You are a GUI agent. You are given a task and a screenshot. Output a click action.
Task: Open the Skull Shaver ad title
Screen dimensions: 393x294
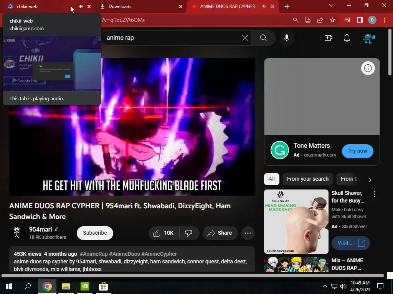tap(348, 197)
